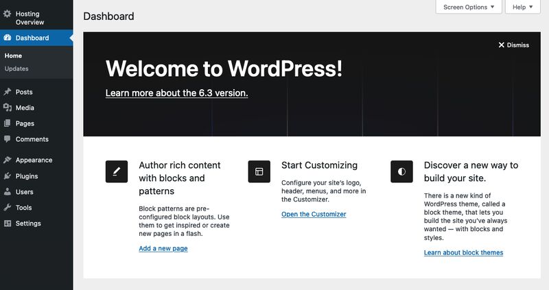The height and width of the screenshot is (290, 549).
Task: Expand the Help dropdown tab
Action: 523,7
